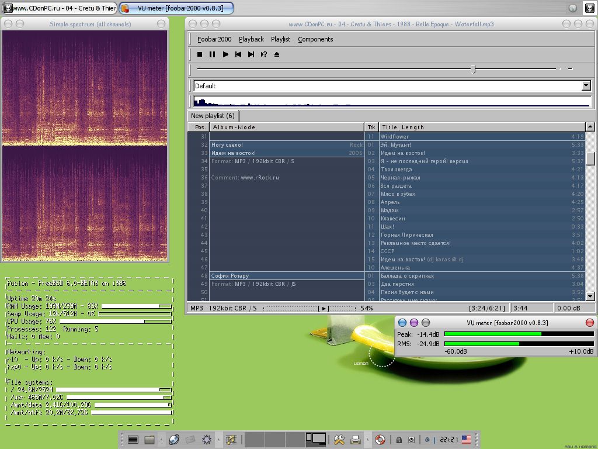
Task: Stop playback in foobar2000
Action: tap(200, 54)
